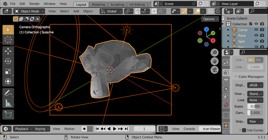Viewport: 268px width, 140px height.
Task: Open the Output properties printer tab
Action: coord(226,81)
